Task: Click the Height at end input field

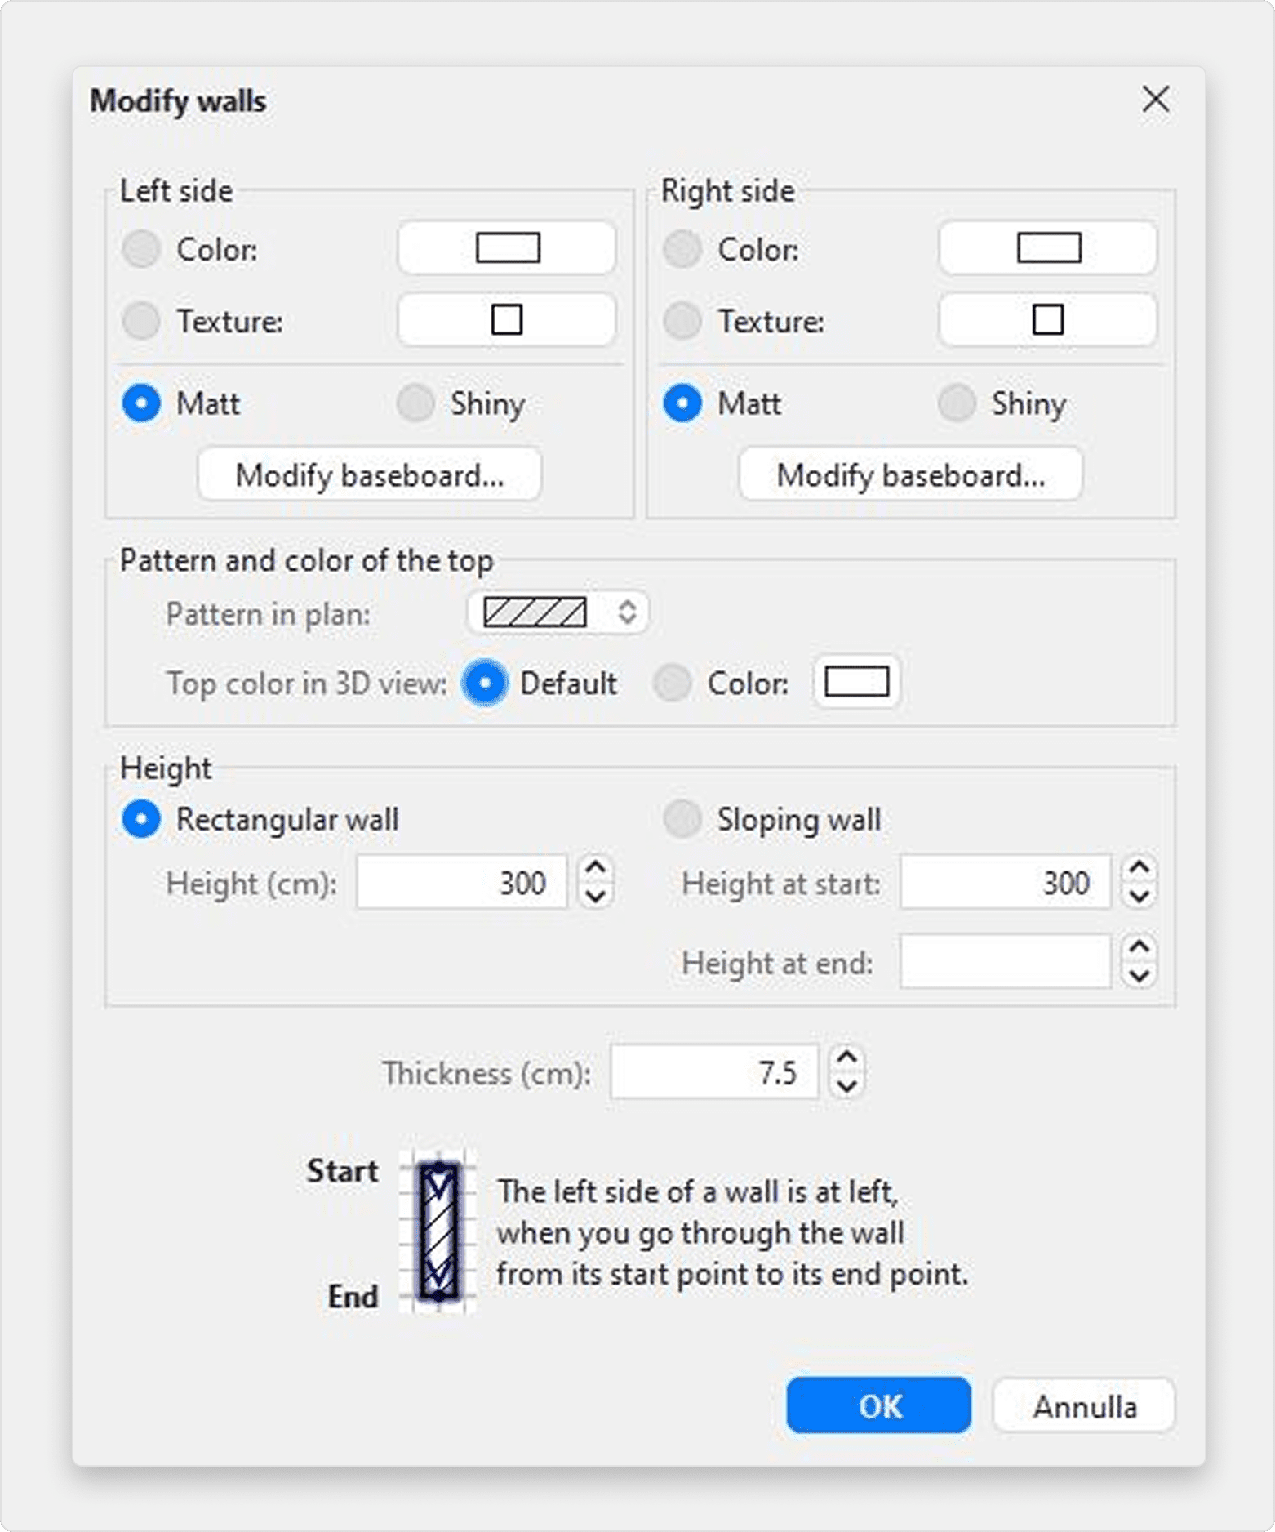Action: pos(1005,963)
